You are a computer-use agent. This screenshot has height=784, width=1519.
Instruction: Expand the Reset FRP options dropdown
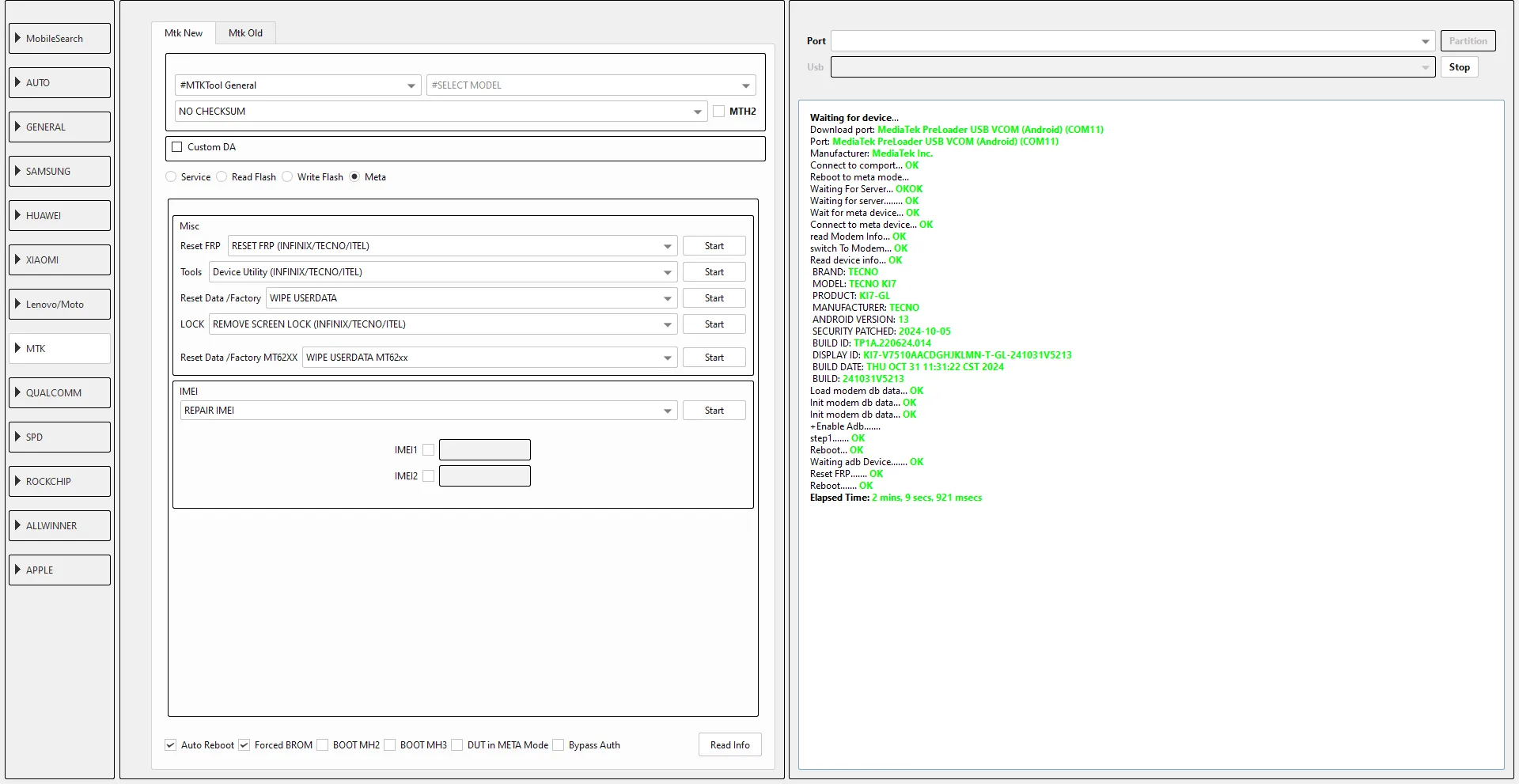[452, 246]
